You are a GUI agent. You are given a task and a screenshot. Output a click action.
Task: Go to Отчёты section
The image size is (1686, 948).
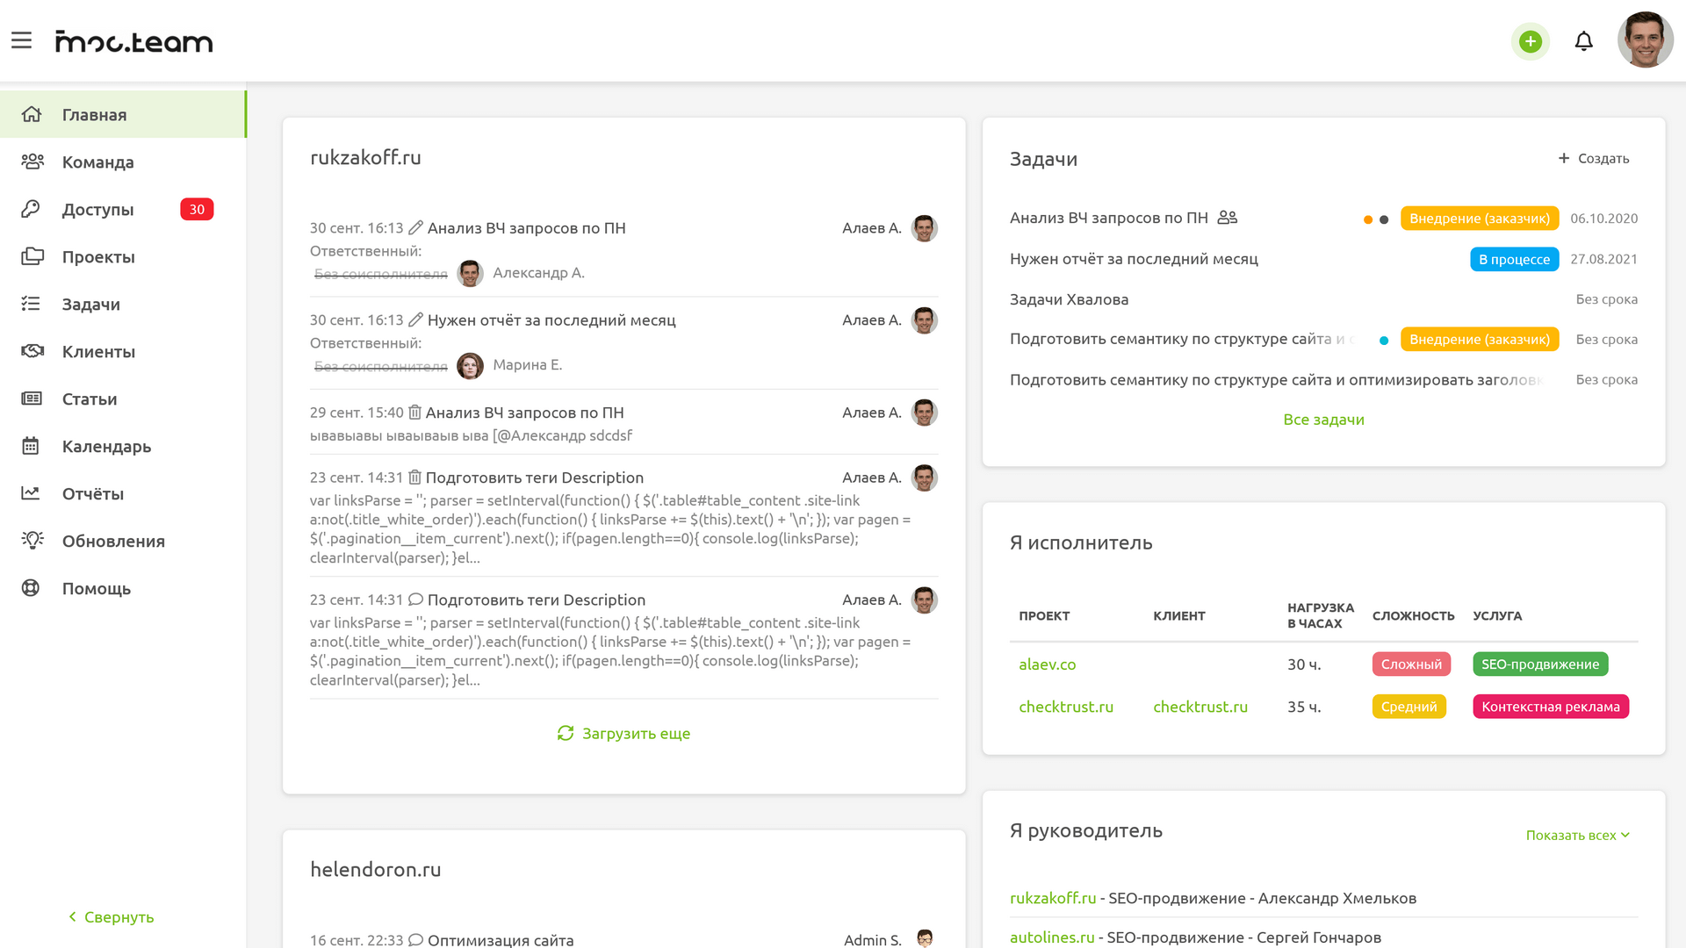tap(93, 494)
